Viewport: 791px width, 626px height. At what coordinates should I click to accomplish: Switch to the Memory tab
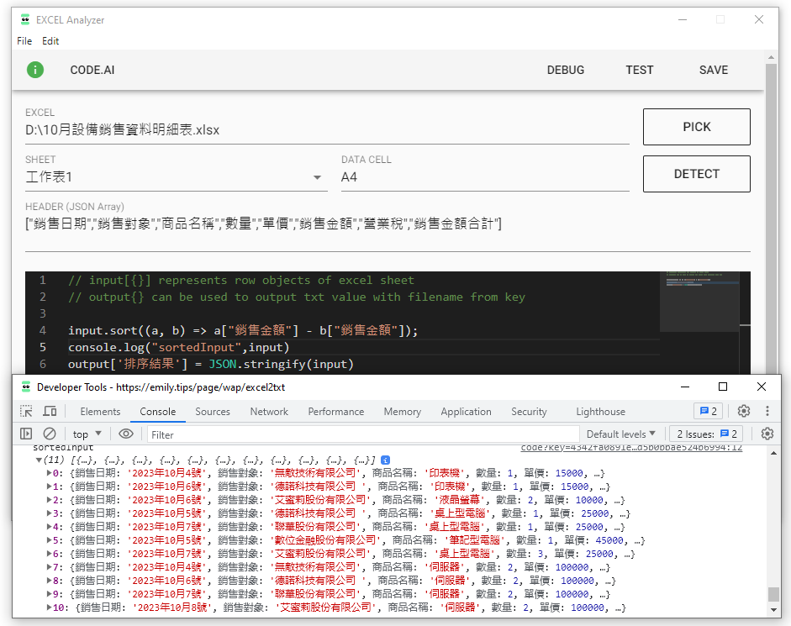402,412
